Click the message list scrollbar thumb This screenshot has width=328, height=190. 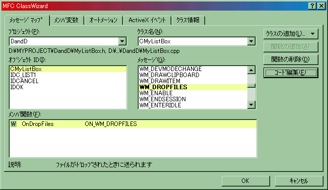pos(251,86)
